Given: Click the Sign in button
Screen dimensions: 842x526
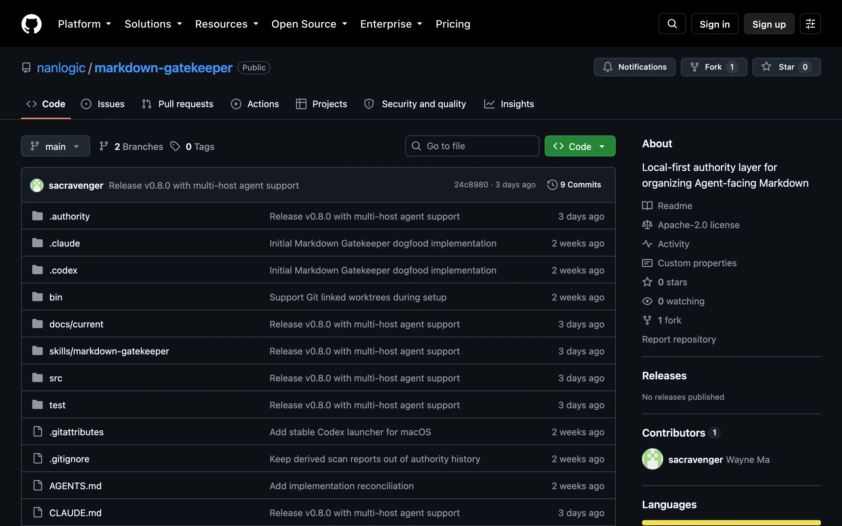Looking at the screenshot, I should (715, 24).
